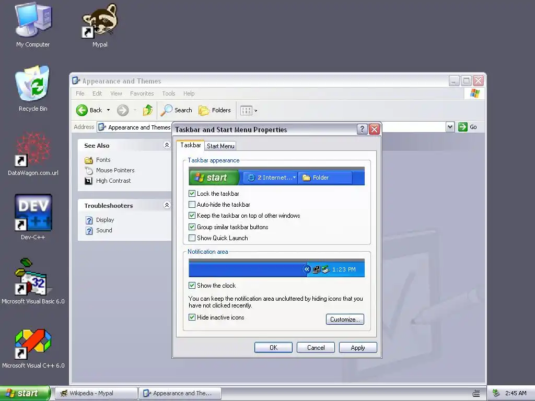
Task: Click the Windows flag logo in Explorer window
Action: pos(474,93)
